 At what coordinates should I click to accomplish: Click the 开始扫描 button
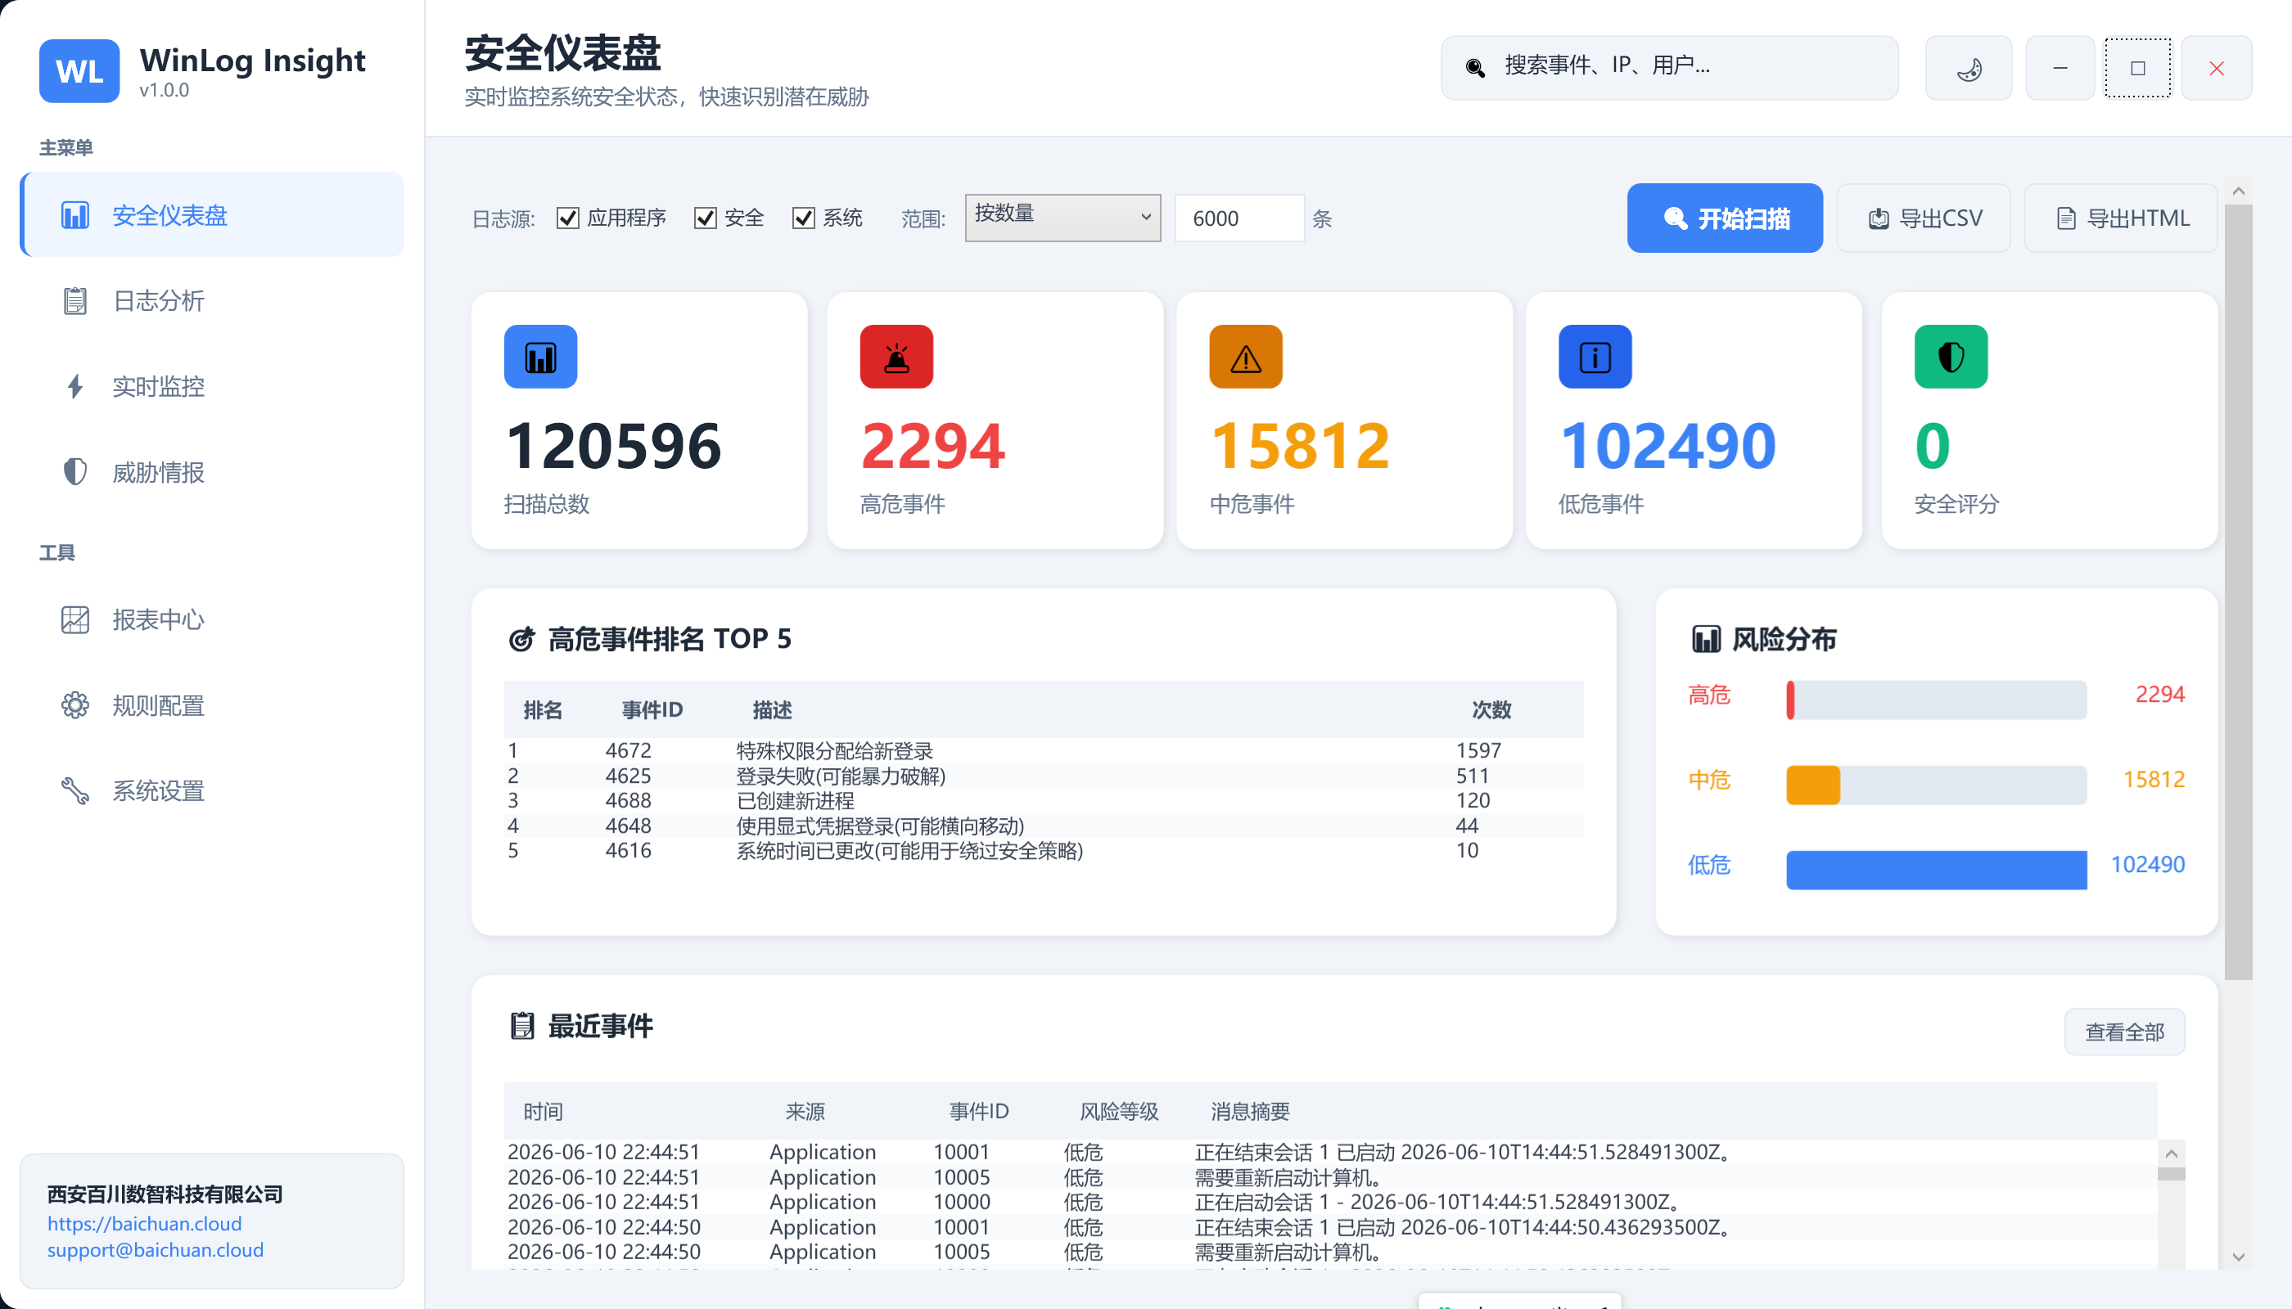tap(1725, 218)
